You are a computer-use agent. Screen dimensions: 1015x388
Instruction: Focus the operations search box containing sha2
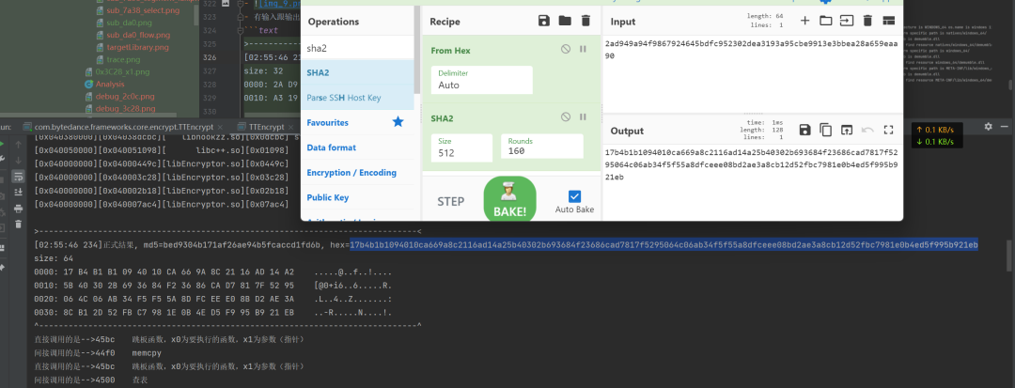(x=357, y=47)
